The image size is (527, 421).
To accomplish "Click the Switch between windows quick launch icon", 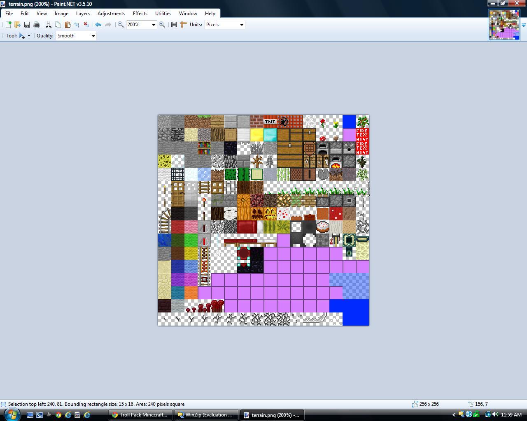I will pyautogui.click(x=40, y=415).
